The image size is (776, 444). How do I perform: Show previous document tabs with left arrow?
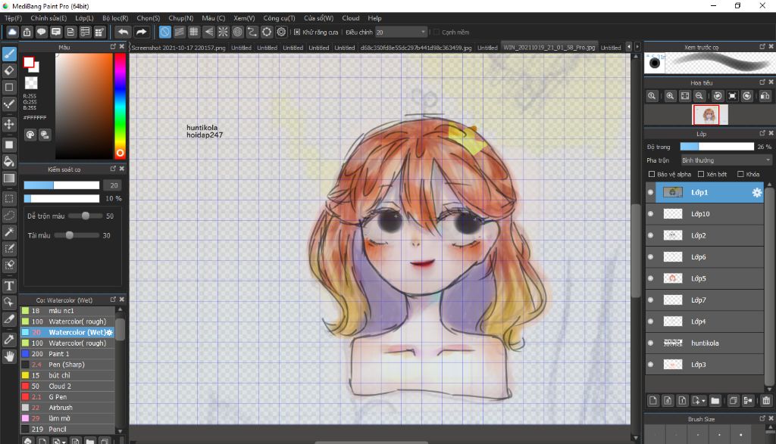(x=629, y=47)
